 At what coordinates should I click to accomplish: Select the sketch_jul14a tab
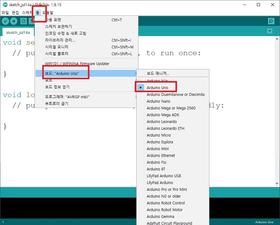click(18, 32)
